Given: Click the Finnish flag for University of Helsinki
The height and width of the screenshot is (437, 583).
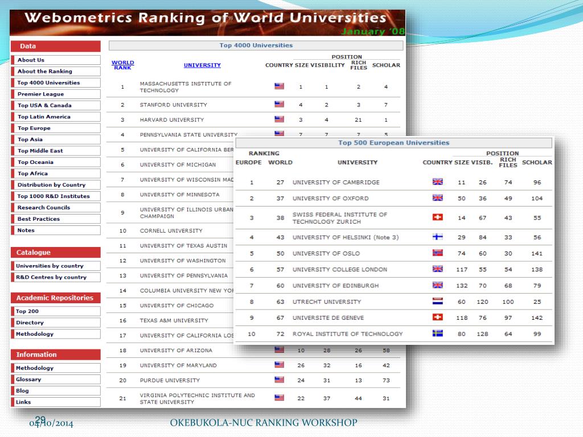Looking at the screenshot, I should click(438, 237).
